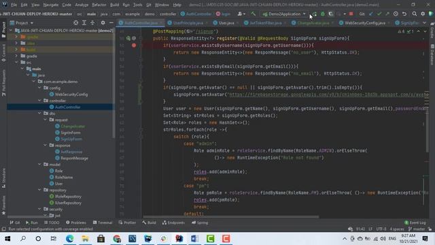The width and height of the screenshot is (435, 245).
Task: Collapse the repository package in tree
Action: click(39, 190)
